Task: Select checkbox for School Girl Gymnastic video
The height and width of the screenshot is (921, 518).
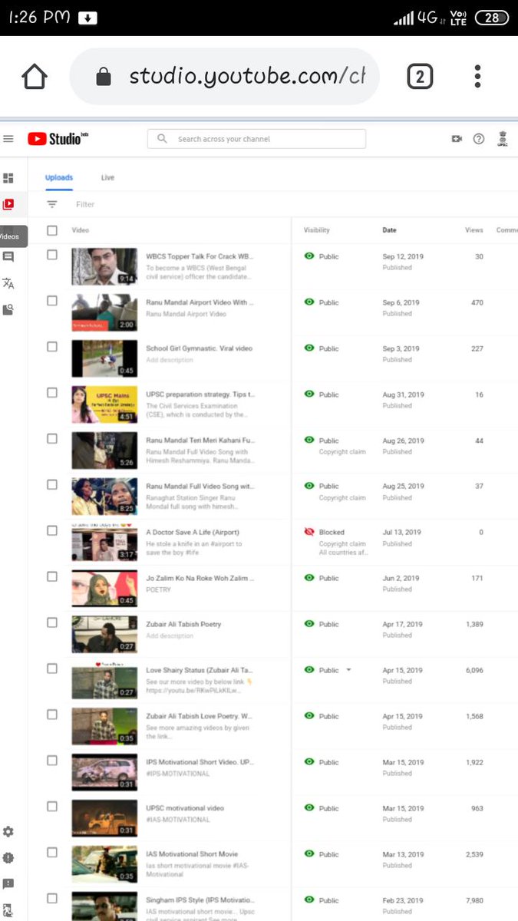Action: coord(52,347)
